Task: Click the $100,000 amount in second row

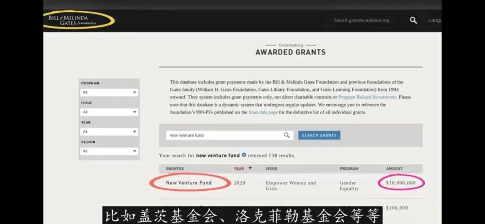Action: point(397,207)
